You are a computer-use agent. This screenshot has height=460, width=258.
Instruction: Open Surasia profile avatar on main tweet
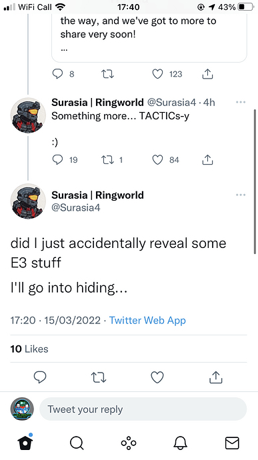tap(28, 201)
